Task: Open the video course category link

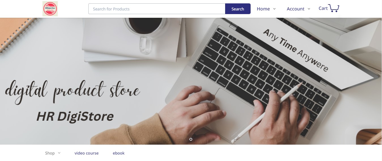Action: tap(87, 153)
